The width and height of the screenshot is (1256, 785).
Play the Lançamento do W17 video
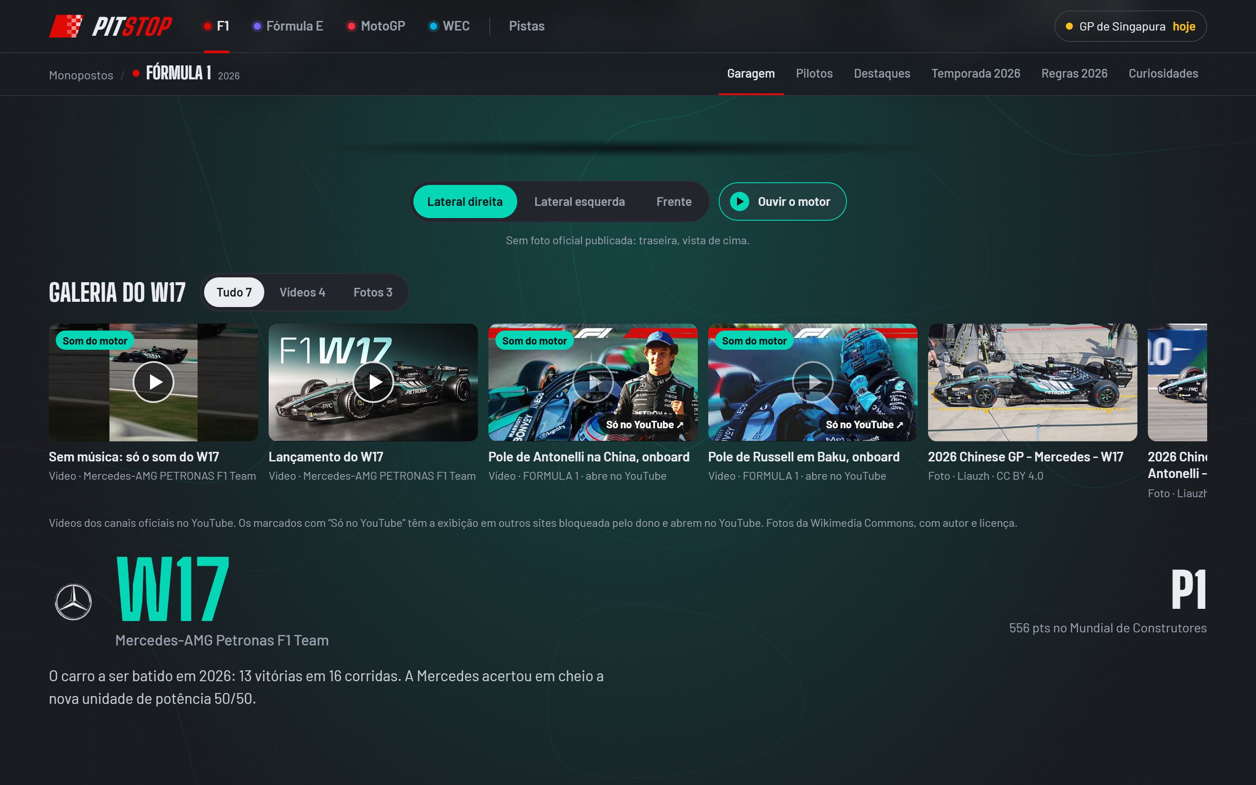[x=373, y=382]
